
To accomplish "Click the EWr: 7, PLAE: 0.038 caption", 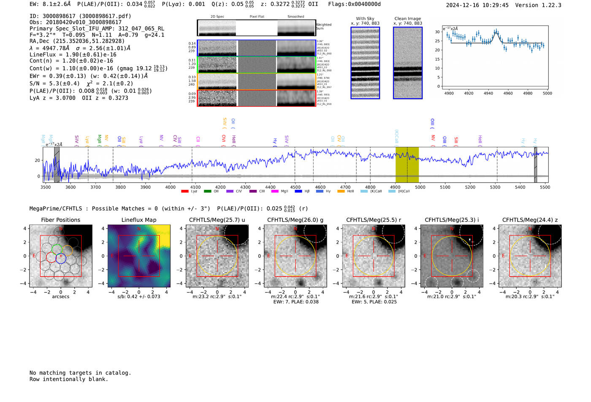I will pyautogui.click(x=296, y=302).
